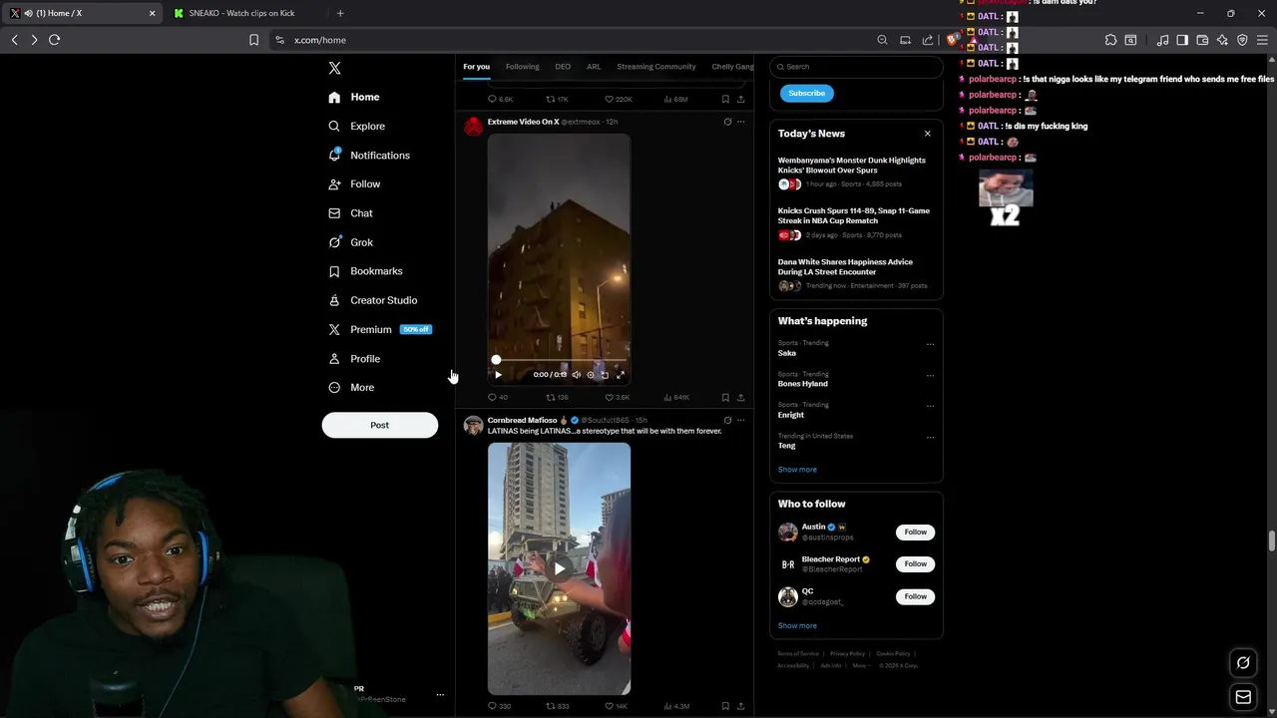Viewport: 1277px width, 718px height.
Task: Switch to the DEO tab
Action: pyautogui.click(x=563, y=67)
